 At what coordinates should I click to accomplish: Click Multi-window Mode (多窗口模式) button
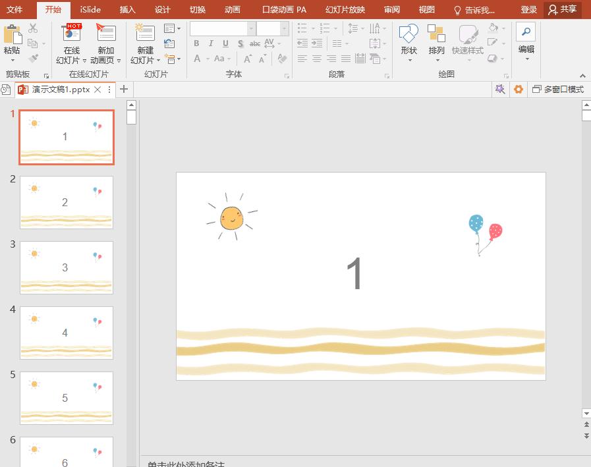[x=558, y=90]
